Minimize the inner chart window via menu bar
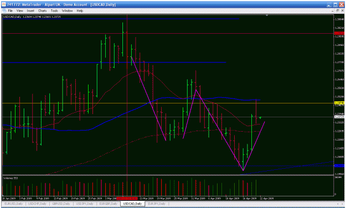Screen dimensions: 346x208 (x=333, y=11)
